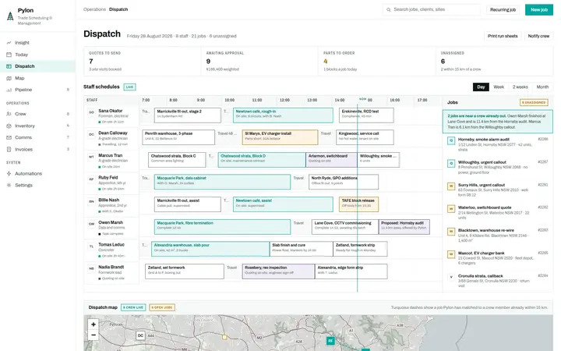
Task: Open the Automations icon
Action: [x=9, y=173]
